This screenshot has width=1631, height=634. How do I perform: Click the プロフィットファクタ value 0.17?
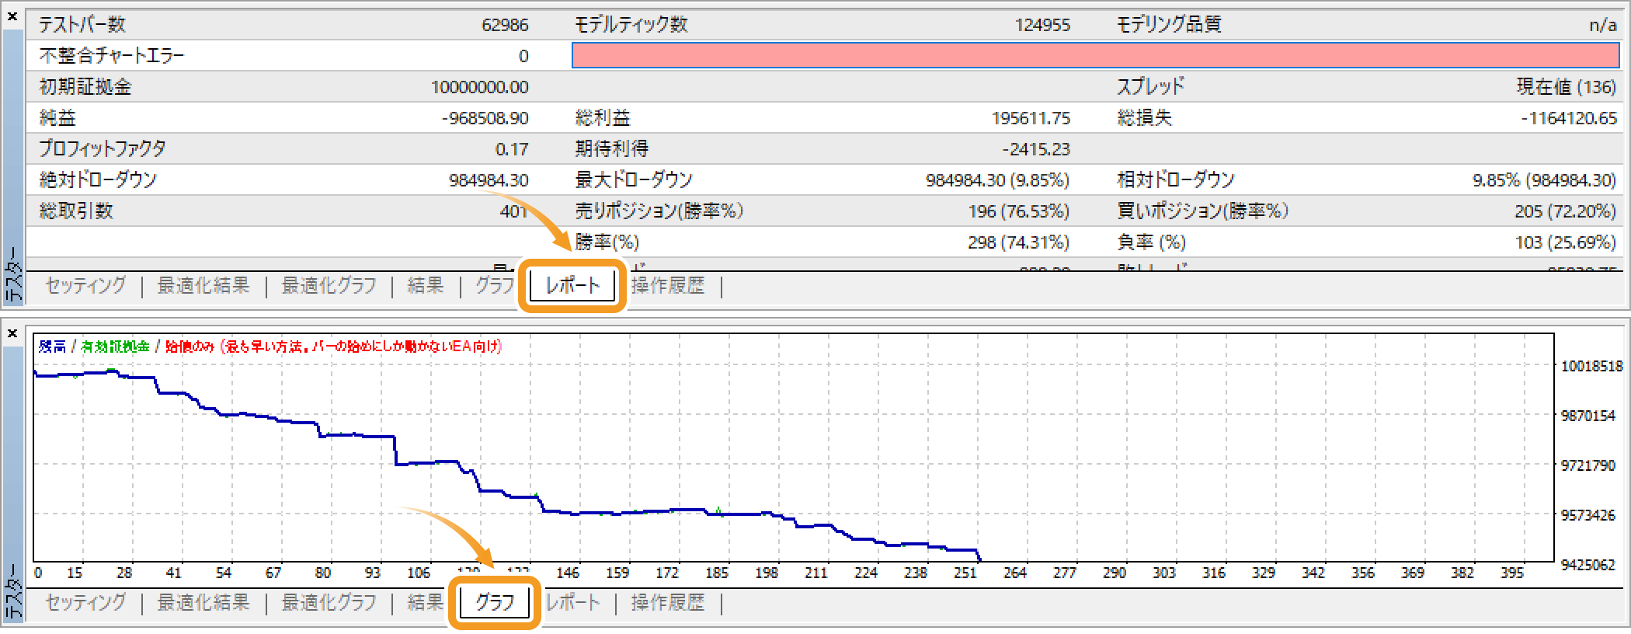[x=512, y=149]
